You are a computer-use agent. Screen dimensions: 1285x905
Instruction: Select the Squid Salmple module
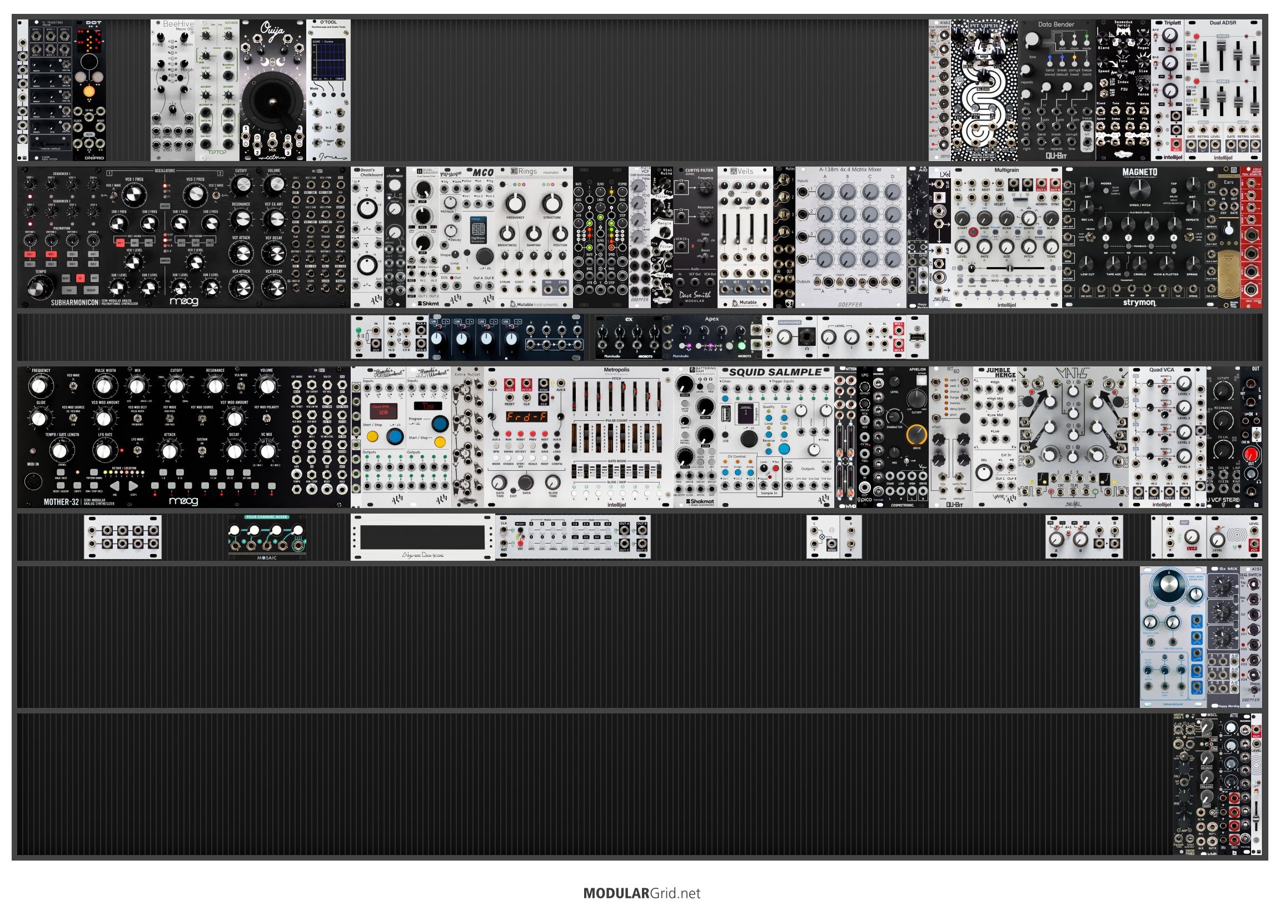pyautogui.click(x=776, y=438)
